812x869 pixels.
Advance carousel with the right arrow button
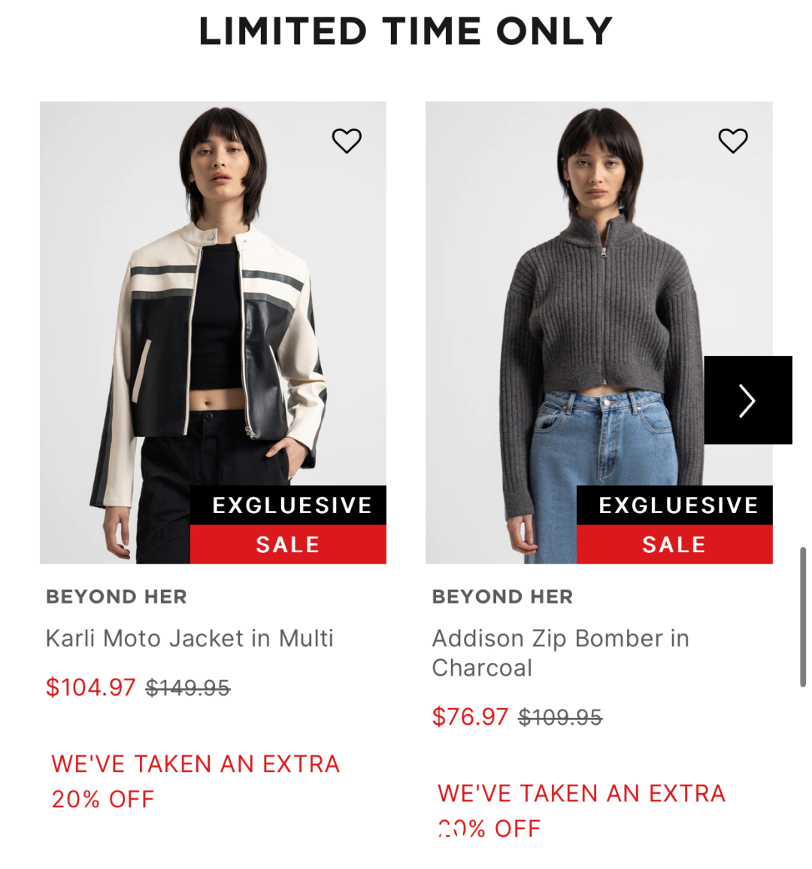pyautogui.click(x=748, y=400)
